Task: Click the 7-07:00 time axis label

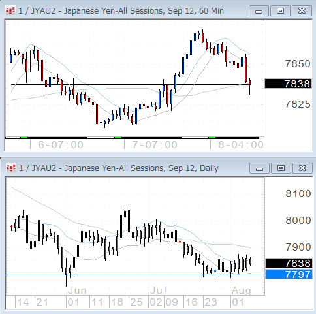Action: coord(155,145)
